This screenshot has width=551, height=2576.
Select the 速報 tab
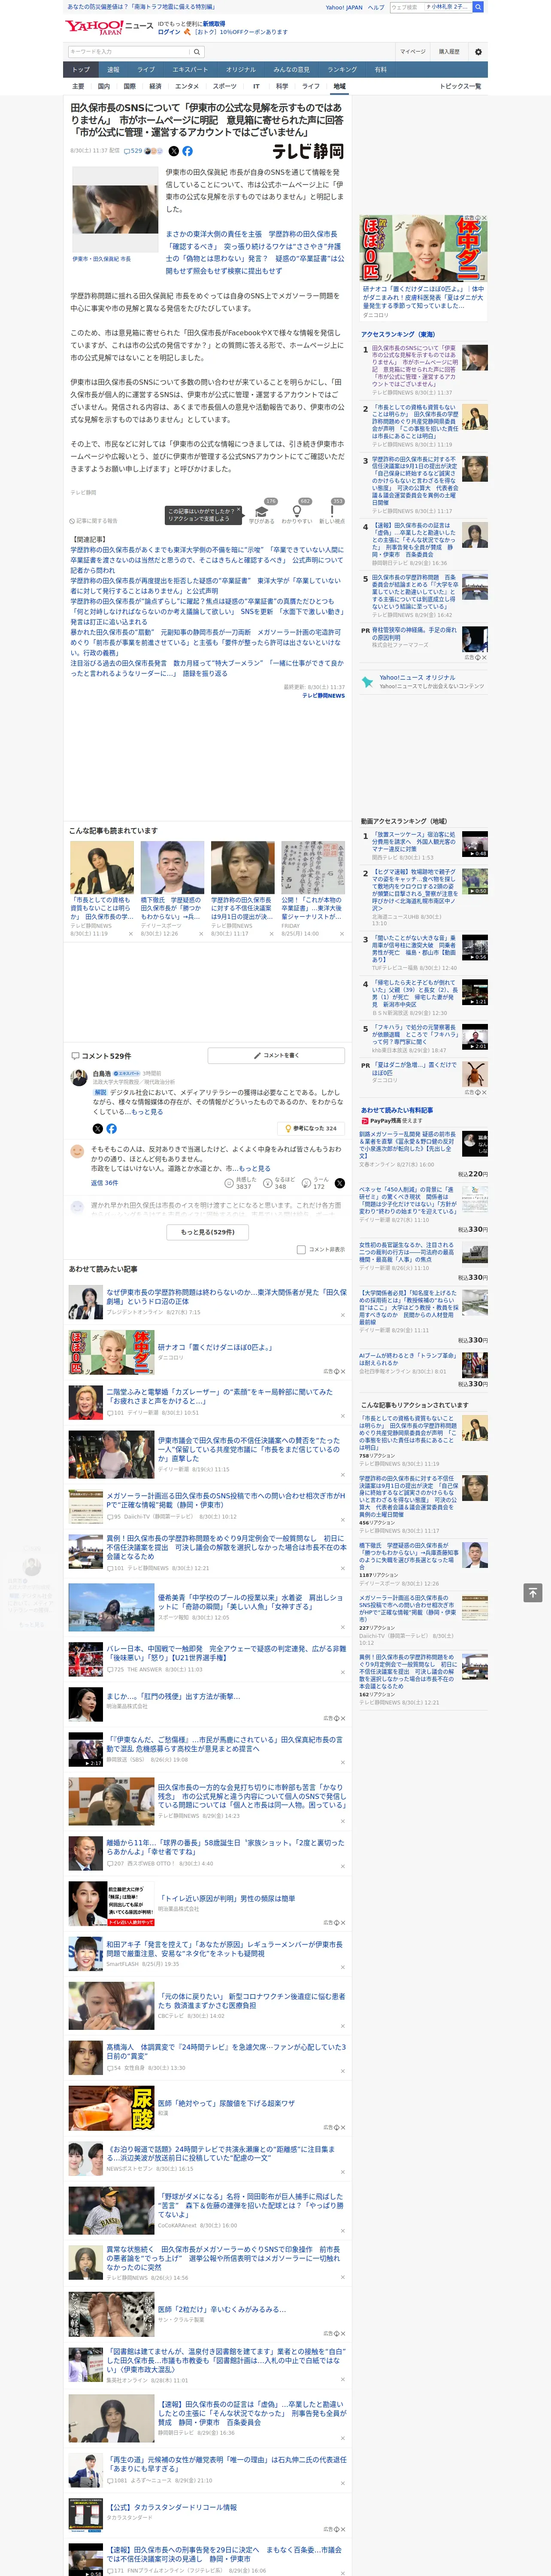click(x=113, y=70)
